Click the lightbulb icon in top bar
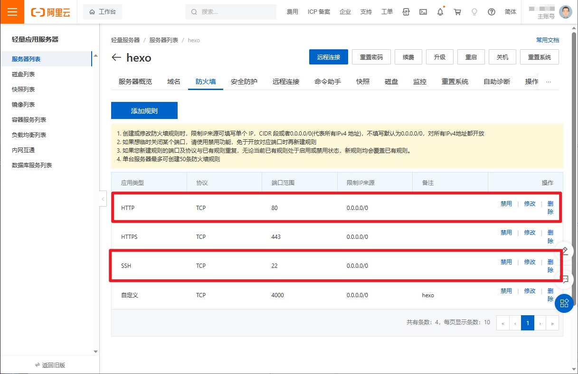 (x=474, y=12)
